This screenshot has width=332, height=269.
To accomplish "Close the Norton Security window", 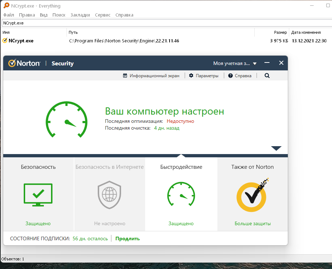I will click(x=281, y=63).
